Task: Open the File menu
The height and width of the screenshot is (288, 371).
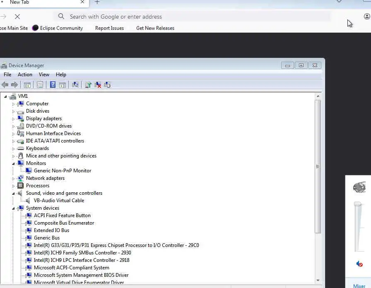Action: coord(7,75)
